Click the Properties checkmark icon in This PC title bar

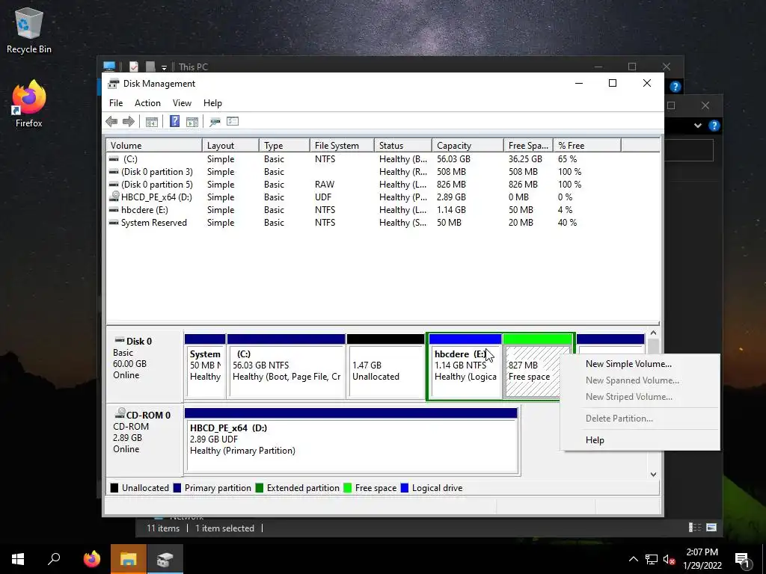[x=134, y=67]
